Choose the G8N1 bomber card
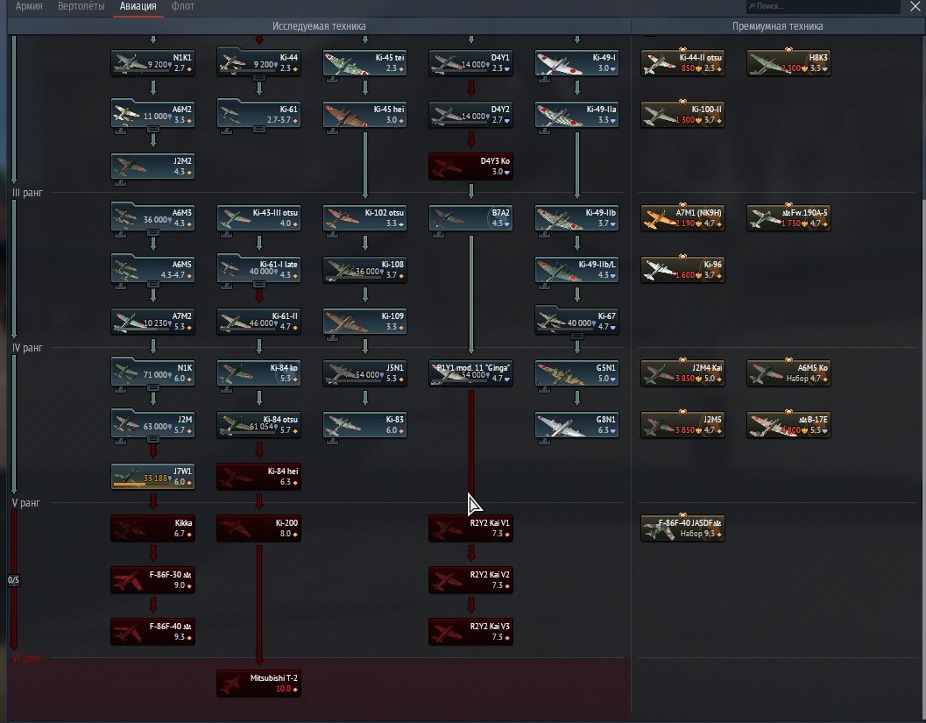 pos(577,425)
